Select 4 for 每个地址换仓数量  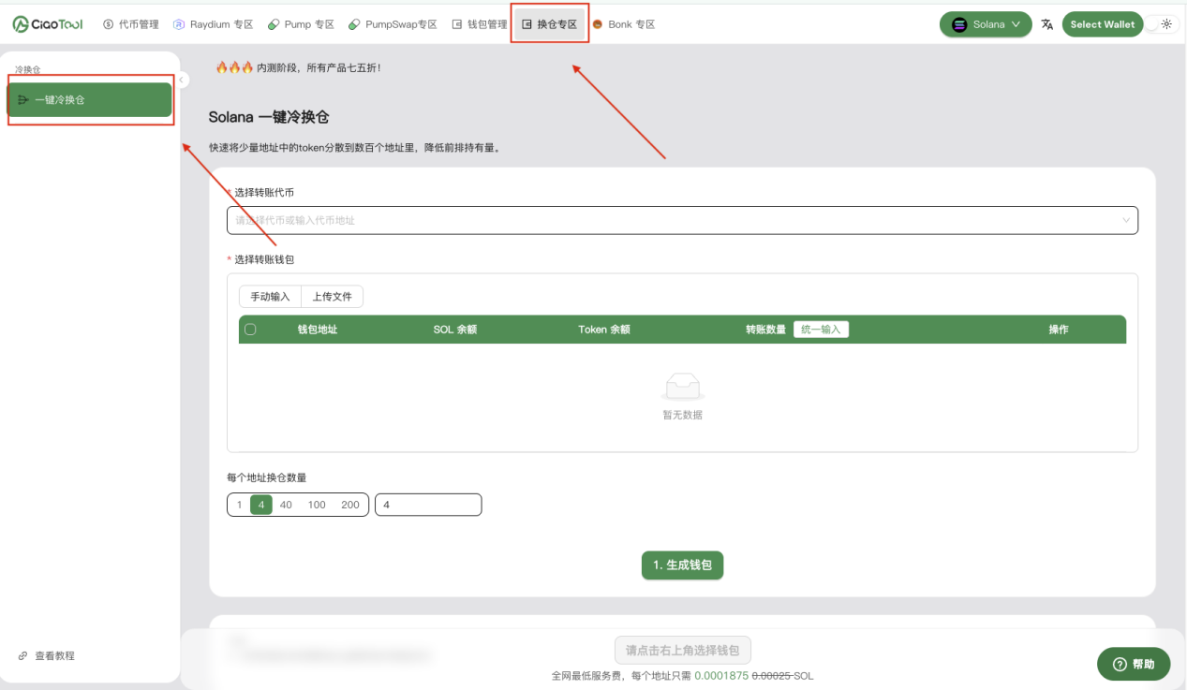260,505
